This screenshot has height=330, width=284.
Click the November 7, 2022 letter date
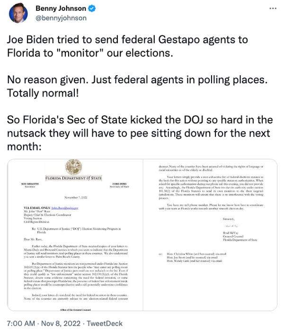tap(76, 198)
